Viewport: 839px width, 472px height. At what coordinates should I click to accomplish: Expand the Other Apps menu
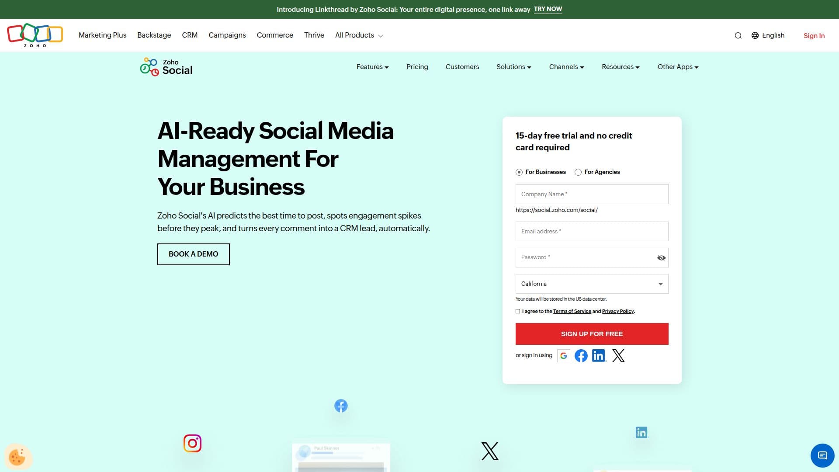click(x=678, y=67)
